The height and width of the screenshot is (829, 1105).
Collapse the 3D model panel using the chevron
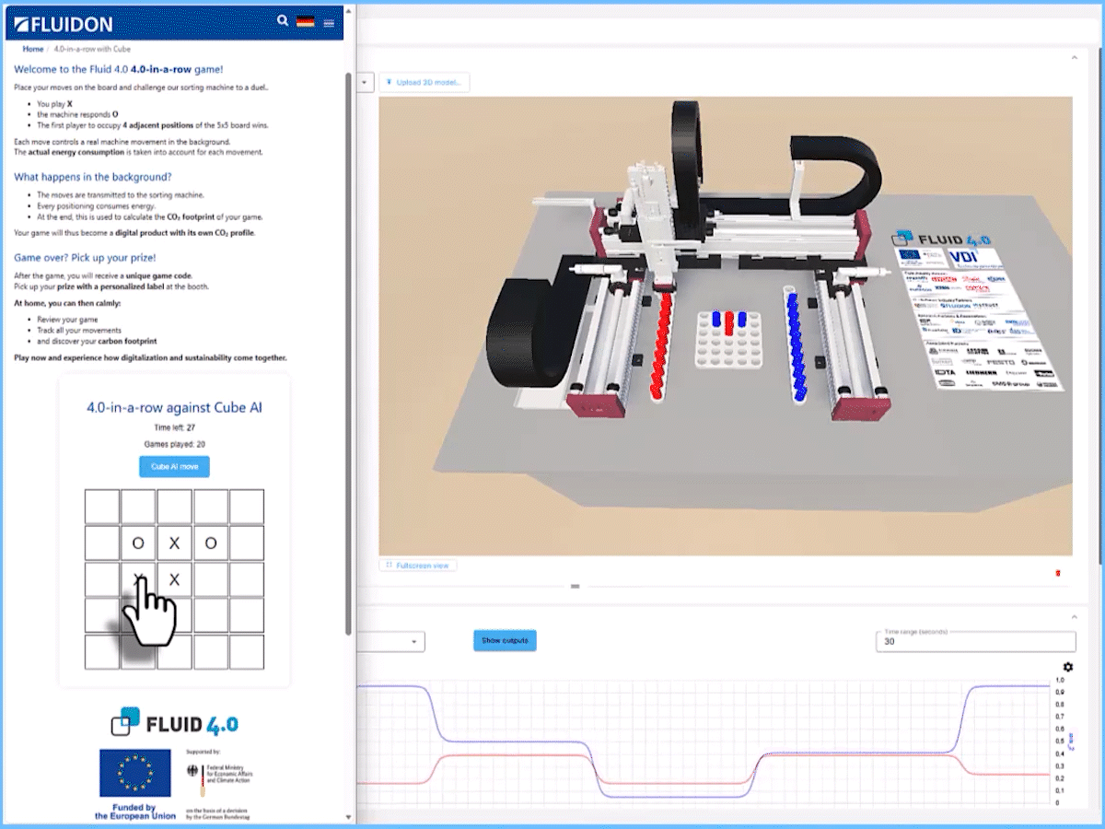1074,58
